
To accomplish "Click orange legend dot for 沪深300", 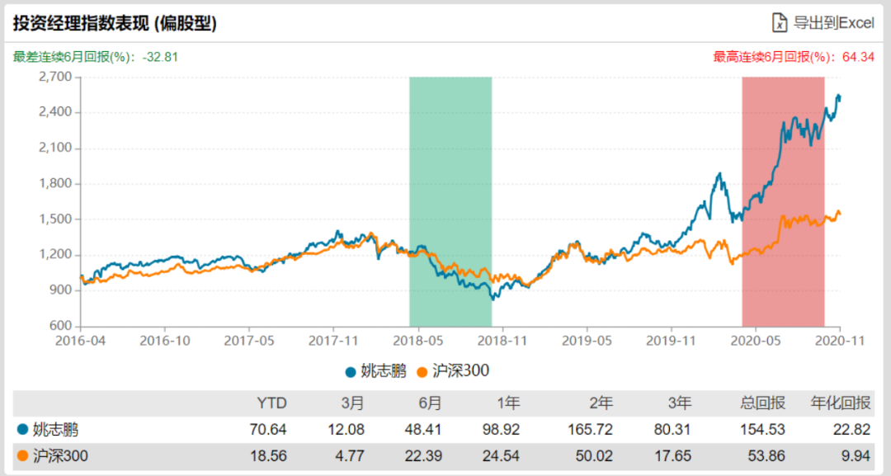I will 422,373.
